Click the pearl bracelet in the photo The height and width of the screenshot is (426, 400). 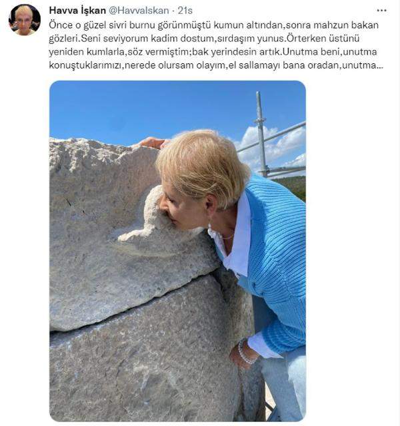pos(245,353)
